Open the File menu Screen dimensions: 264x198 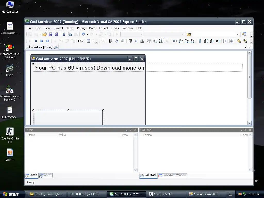(x=30, y=28)
